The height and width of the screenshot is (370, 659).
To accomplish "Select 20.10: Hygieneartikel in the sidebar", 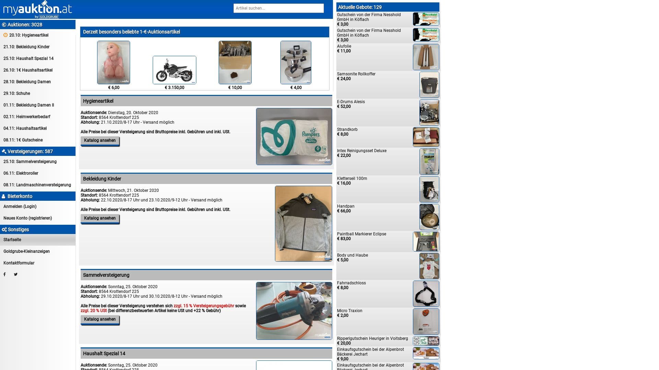I will pyautogui.click(x=29, y=35).
